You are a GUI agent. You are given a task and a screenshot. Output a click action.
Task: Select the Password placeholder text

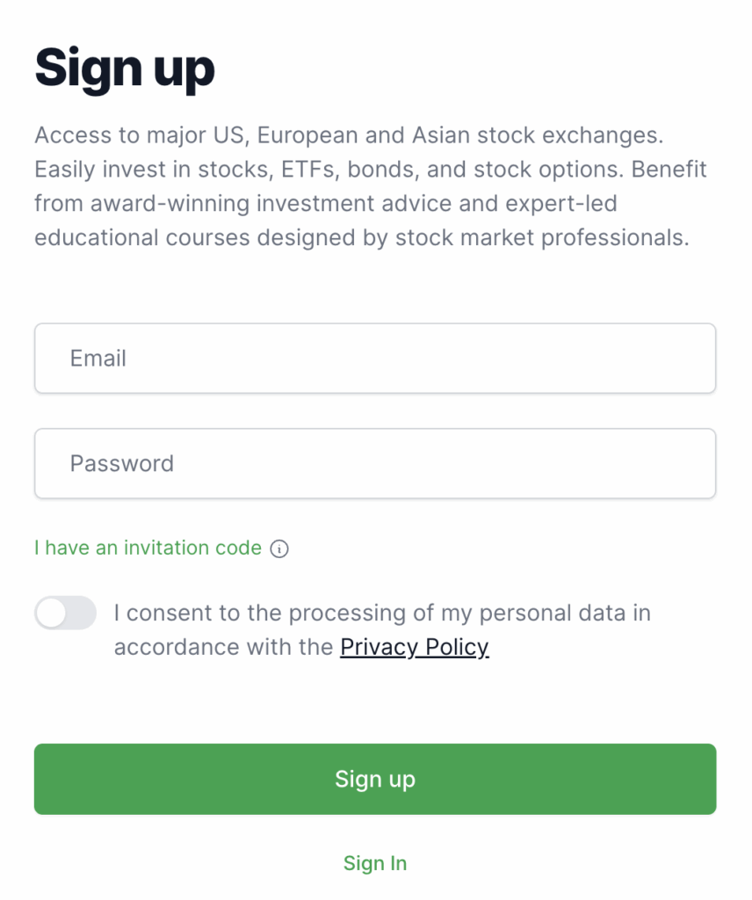tap(122, 464)
